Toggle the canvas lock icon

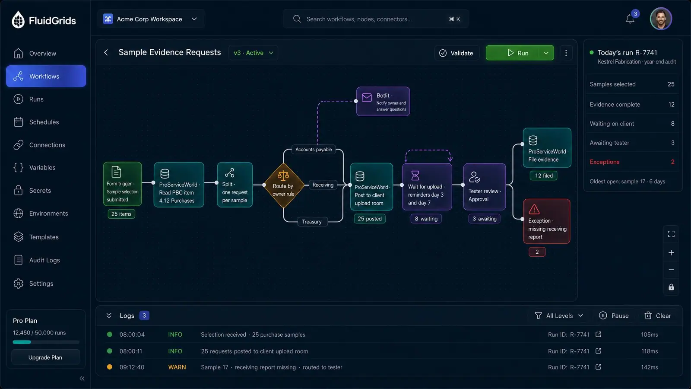coord(671,287)
